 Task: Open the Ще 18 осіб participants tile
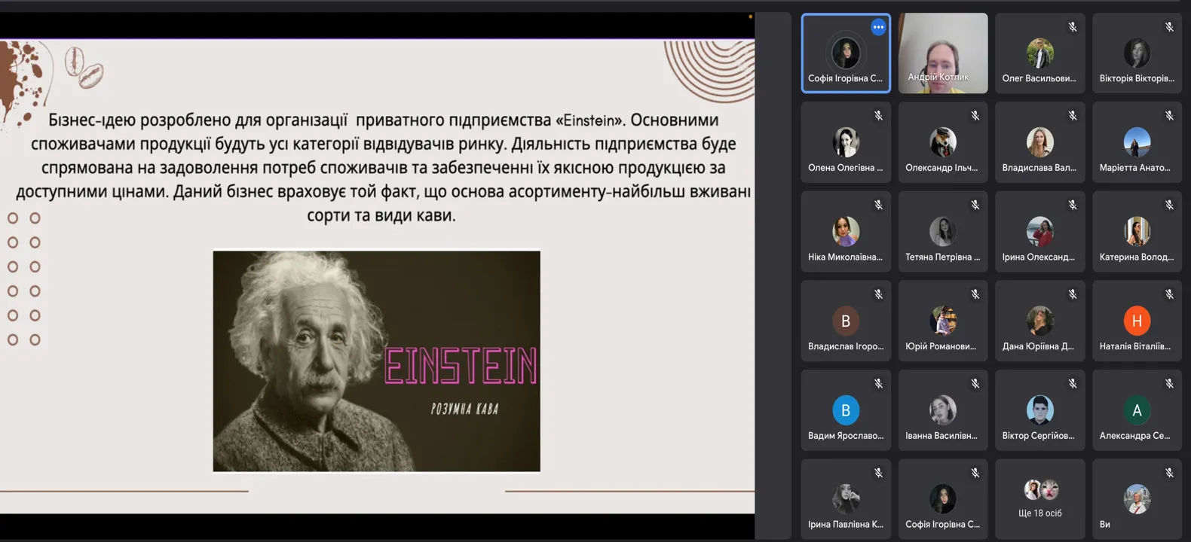[1039, 499]
